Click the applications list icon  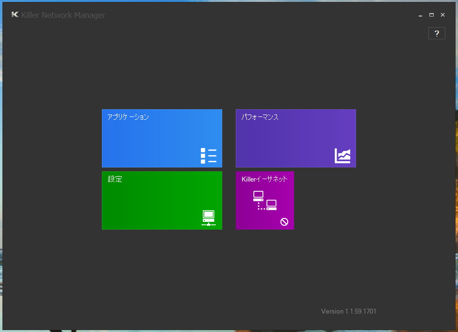tap(209, 155)
